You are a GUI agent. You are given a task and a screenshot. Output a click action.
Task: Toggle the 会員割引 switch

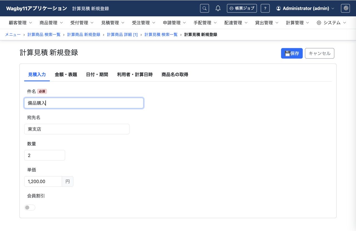(x=30, y=207)
